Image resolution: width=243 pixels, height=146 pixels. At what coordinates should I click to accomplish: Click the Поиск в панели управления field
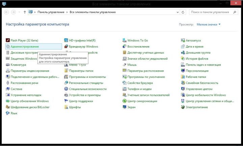[214, 12]
